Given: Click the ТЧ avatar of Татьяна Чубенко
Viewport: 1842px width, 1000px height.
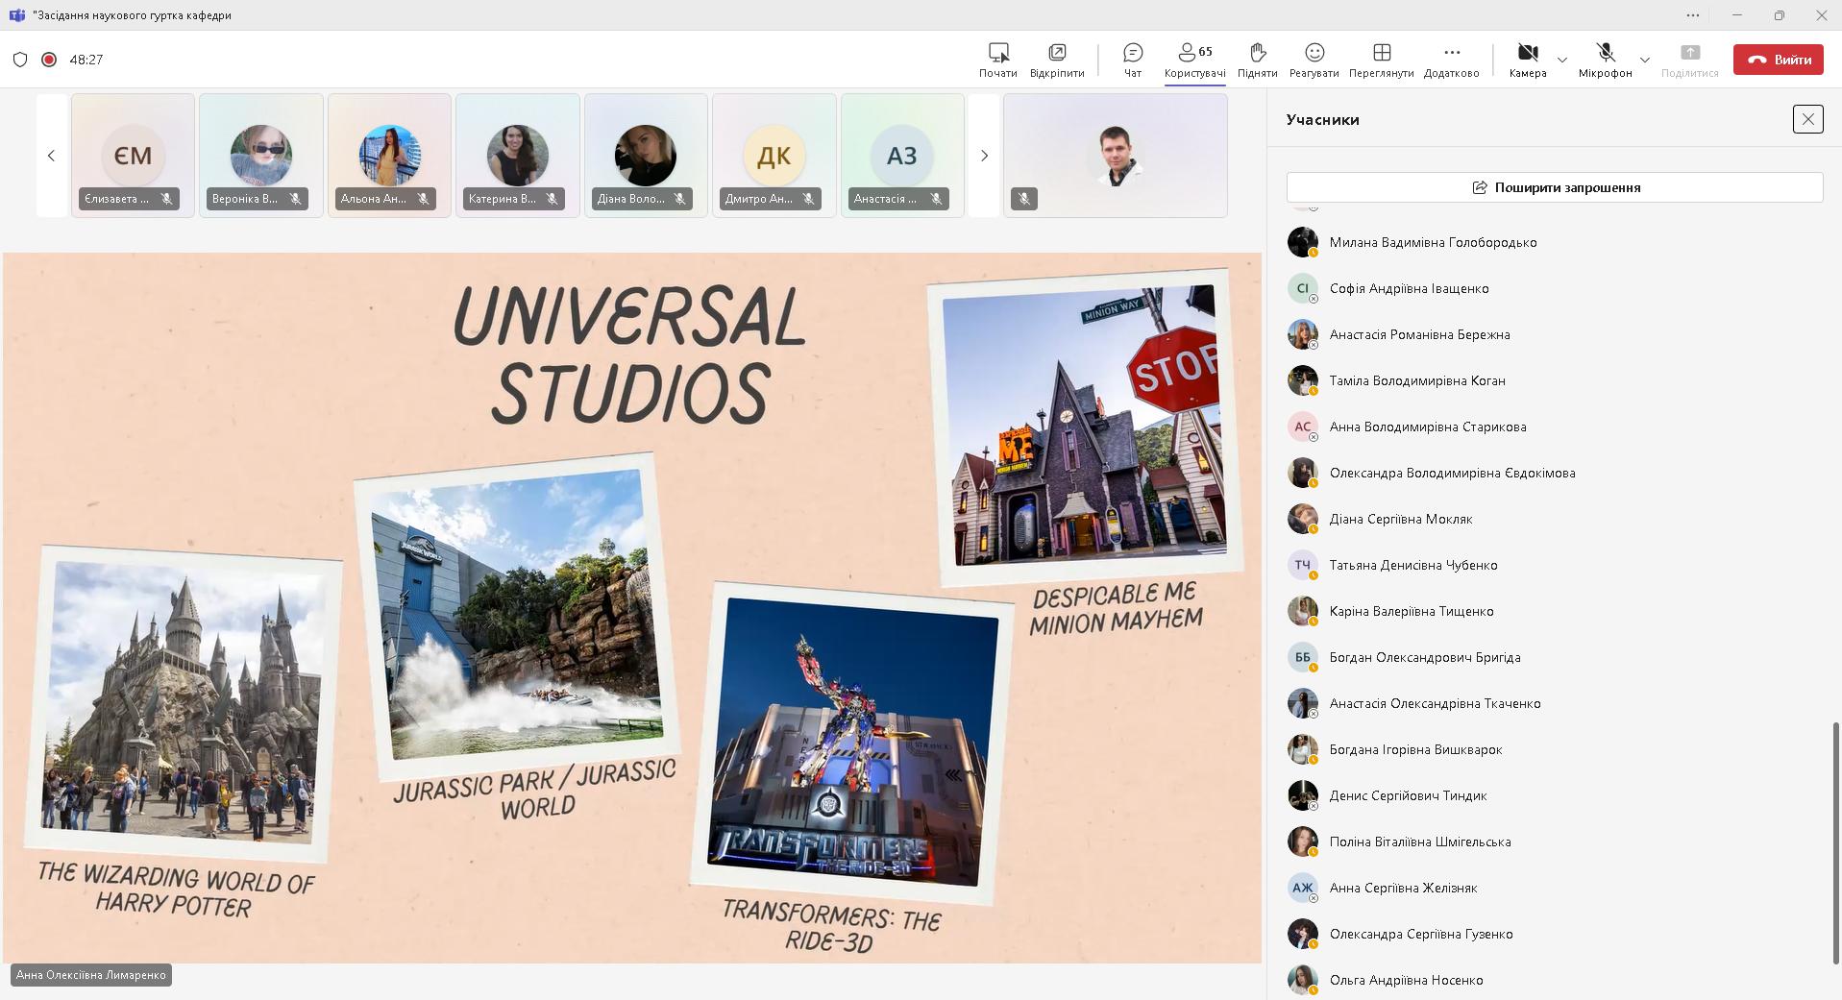Looking at the screenshot, I should coord(1302,565).
